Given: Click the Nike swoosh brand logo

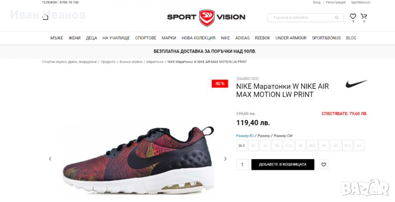Looking at the screenshot, I should (356, 84).
